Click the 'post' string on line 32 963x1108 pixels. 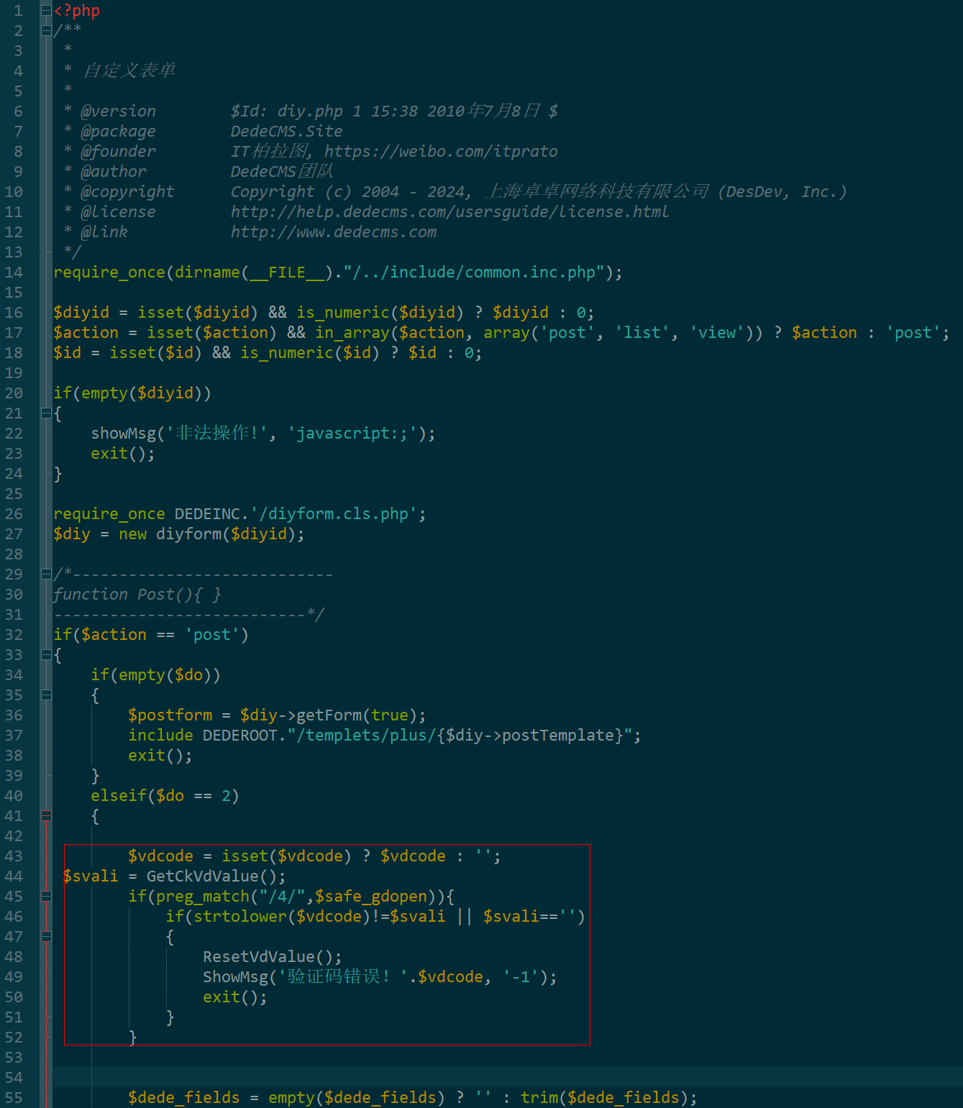tap(212, 635)
